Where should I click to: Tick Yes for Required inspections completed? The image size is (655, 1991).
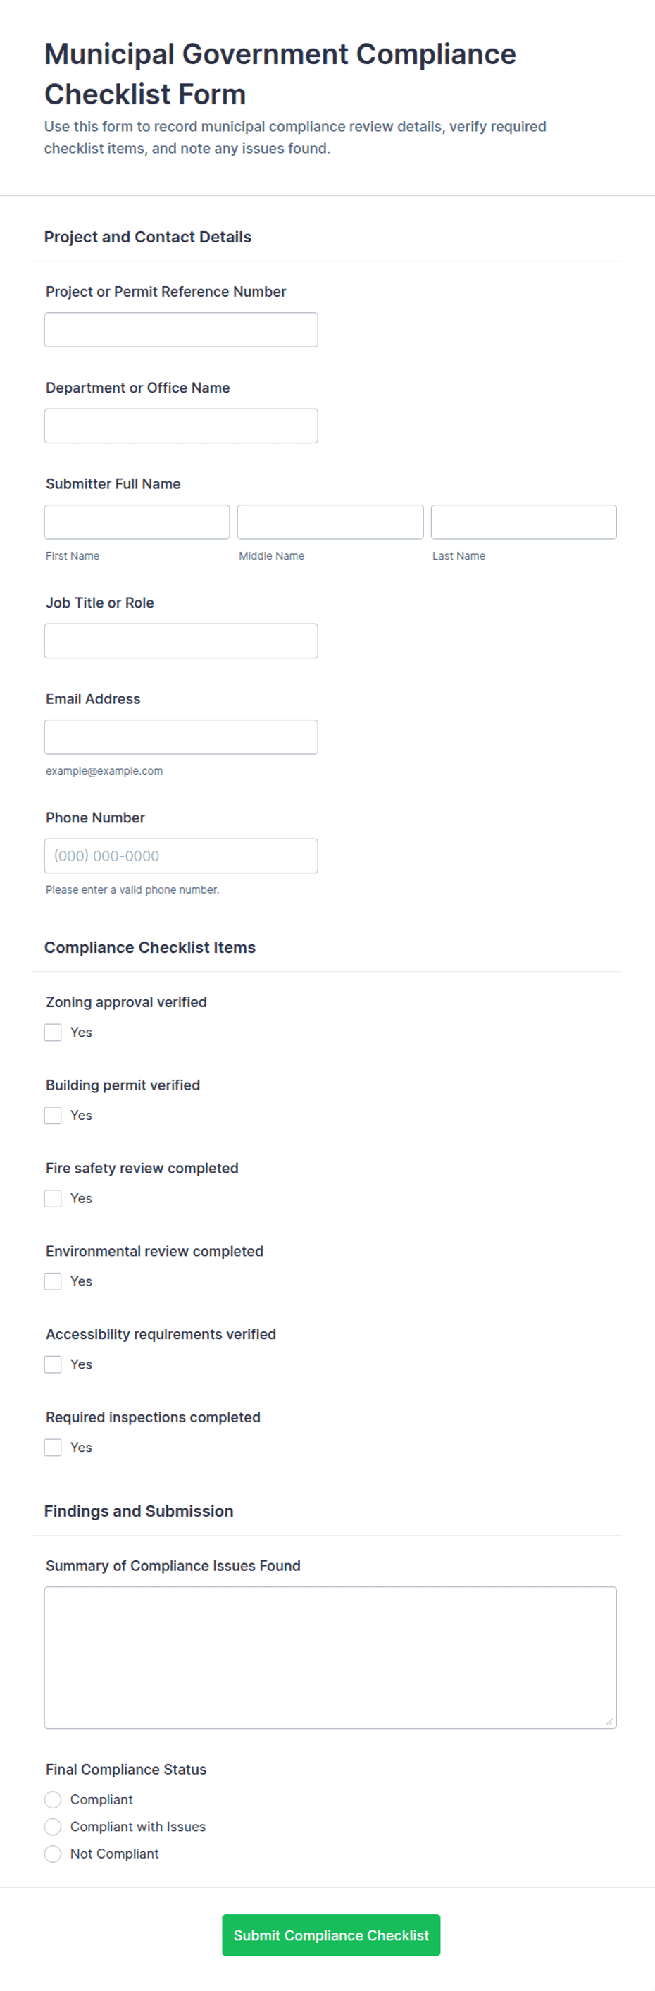coord(53,1448)
